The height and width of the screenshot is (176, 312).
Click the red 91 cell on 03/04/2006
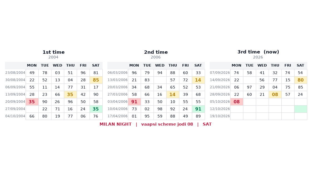pyautogui.click(x=134, y=102)
